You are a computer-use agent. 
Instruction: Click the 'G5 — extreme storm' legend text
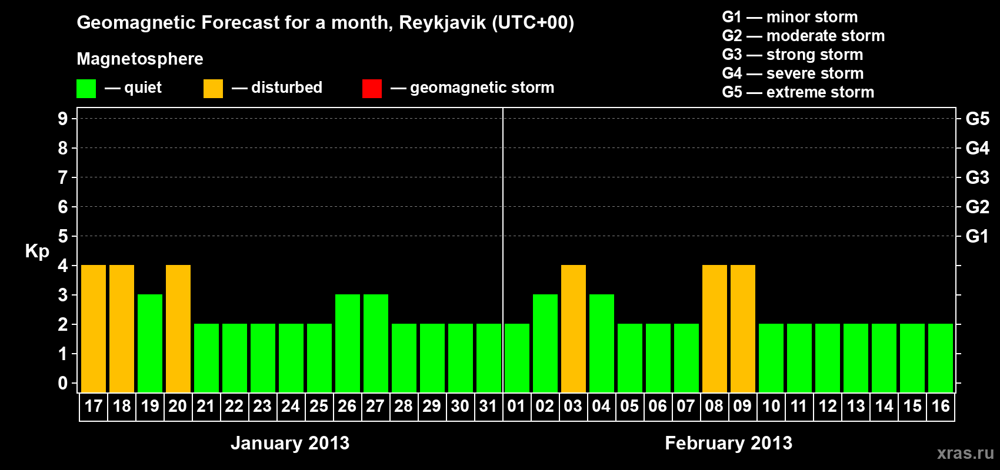[x=798, y=92]
